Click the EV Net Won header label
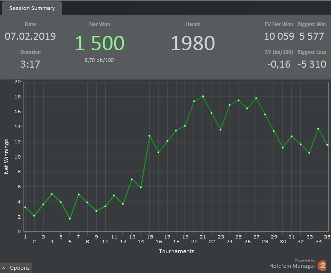The width and height of the screenshot is (331, 273). pos(279,24)
